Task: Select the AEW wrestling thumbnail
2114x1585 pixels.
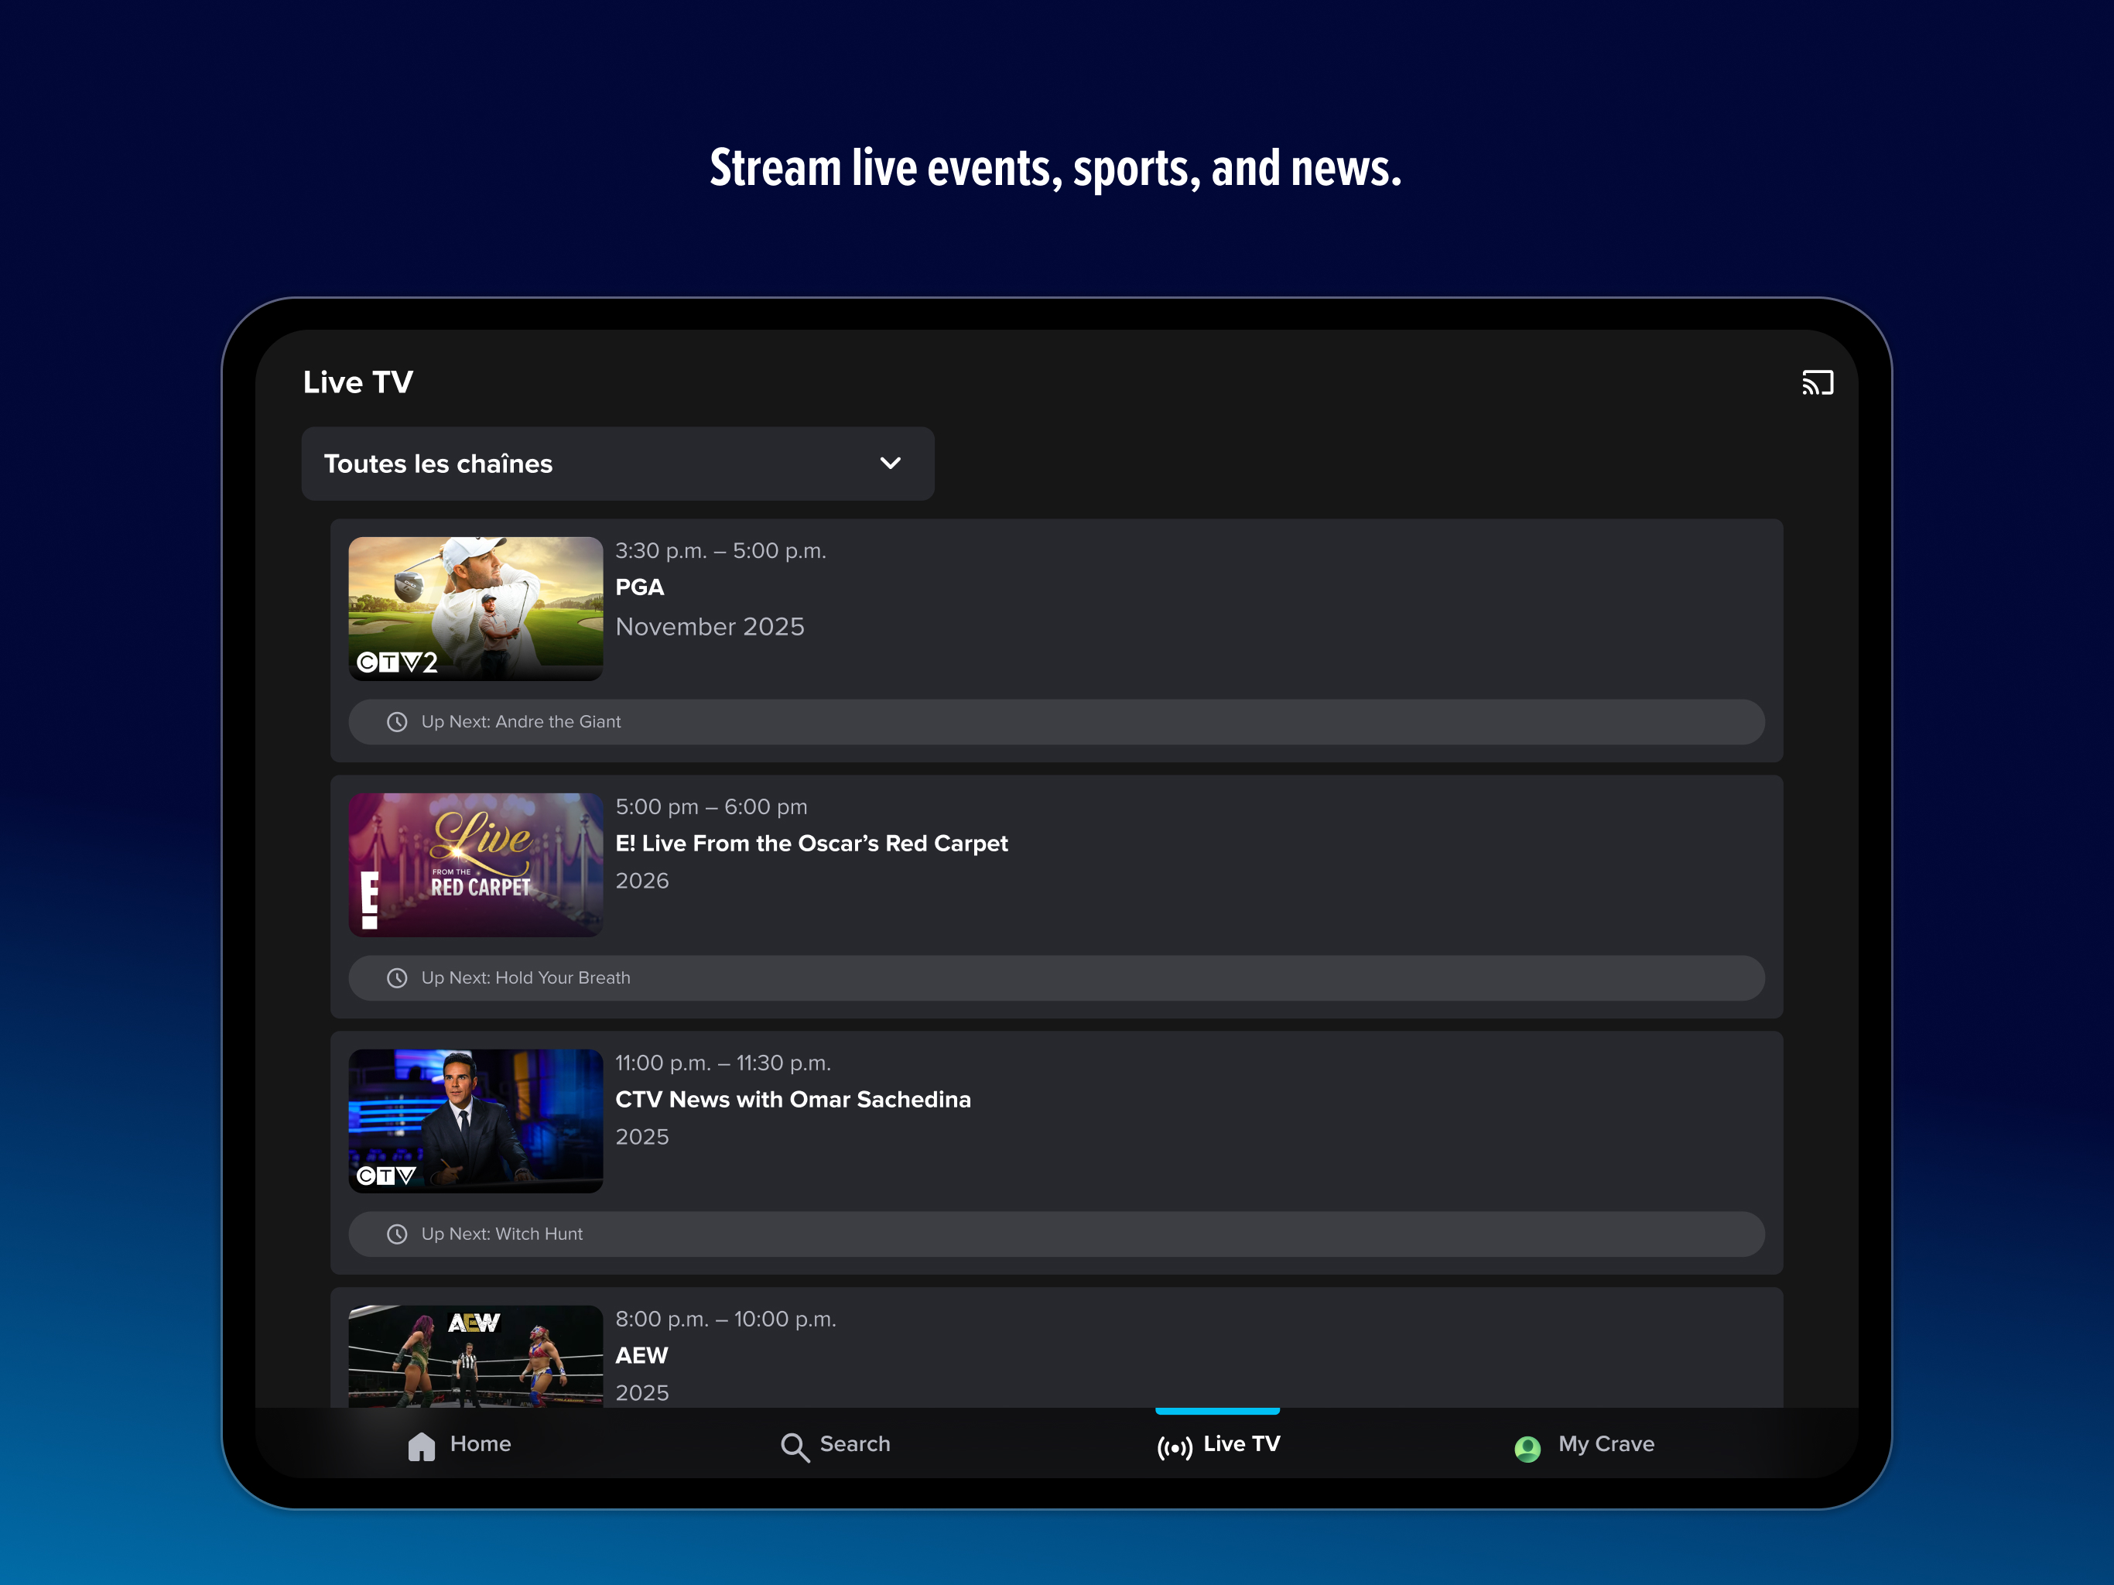Action: pos(475,1356)
